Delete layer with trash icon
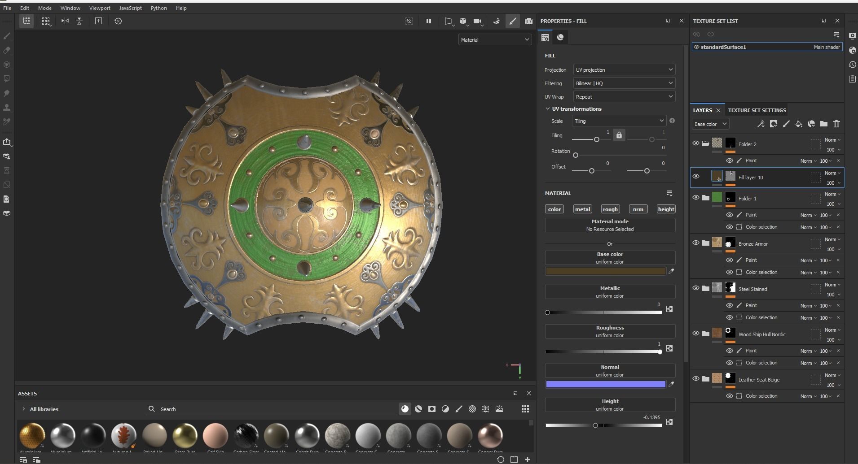Image resolution: width=858 pixels, height=464 pixels. coord(836,124)
